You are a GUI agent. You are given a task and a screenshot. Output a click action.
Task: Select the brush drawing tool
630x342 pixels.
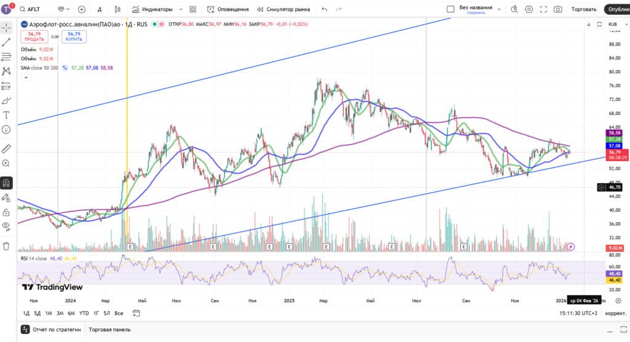6,100
